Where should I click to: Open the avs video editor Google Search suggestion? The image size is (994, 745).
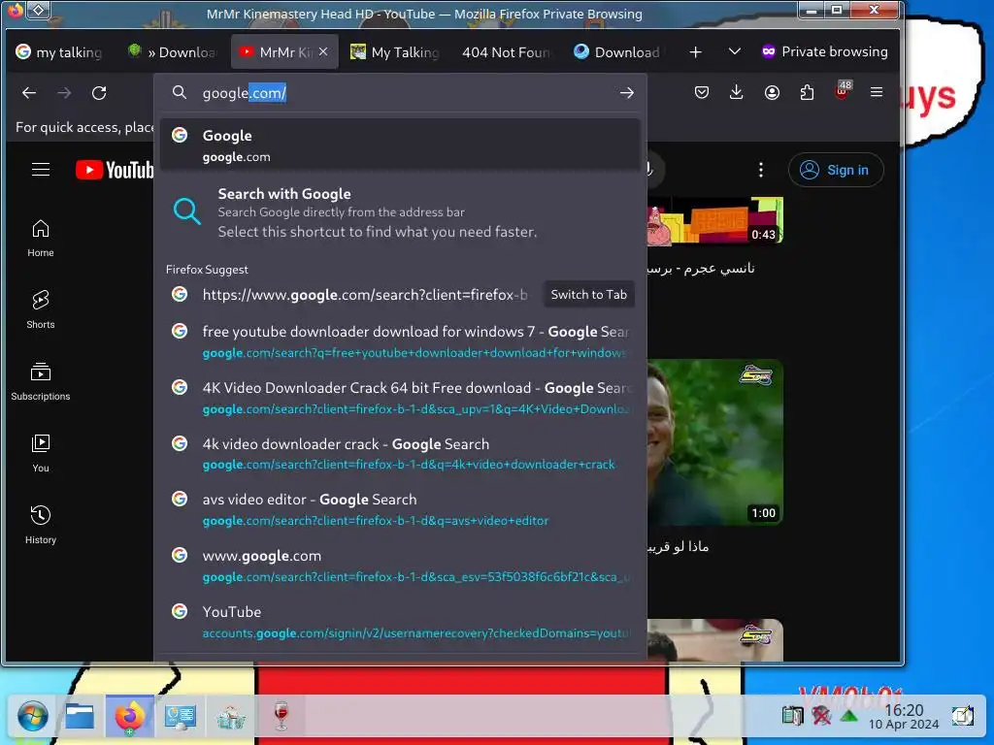[399, 509]
